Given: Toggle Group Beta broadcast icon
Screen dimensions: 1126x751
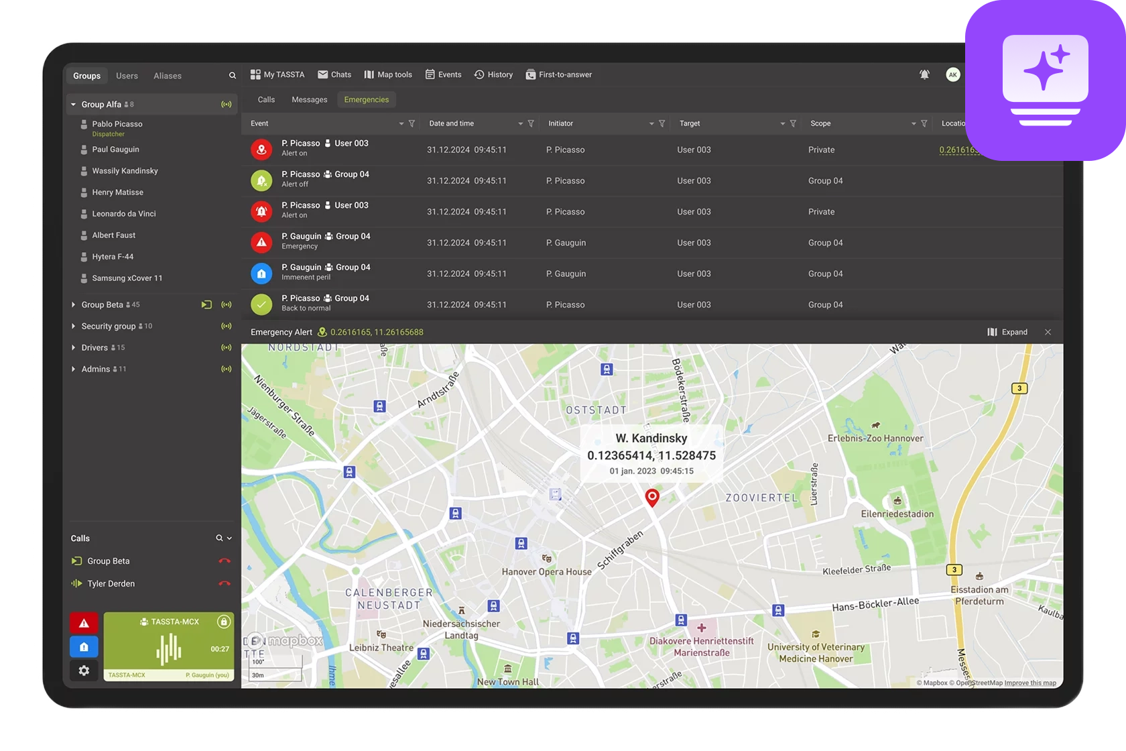Looking at the screenshot, I should tap(227, 304).
